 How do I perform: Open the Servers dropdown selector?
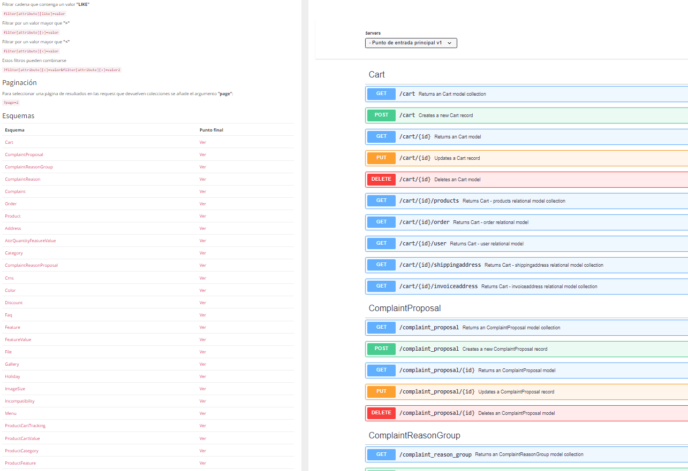click(411, 43)
